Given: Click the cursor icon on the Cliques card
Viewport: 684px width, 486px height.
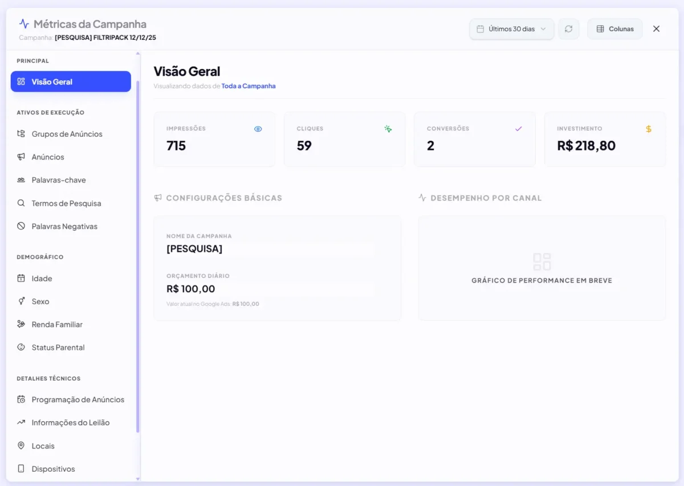Looking at the screenshot, I should (388, 129).
